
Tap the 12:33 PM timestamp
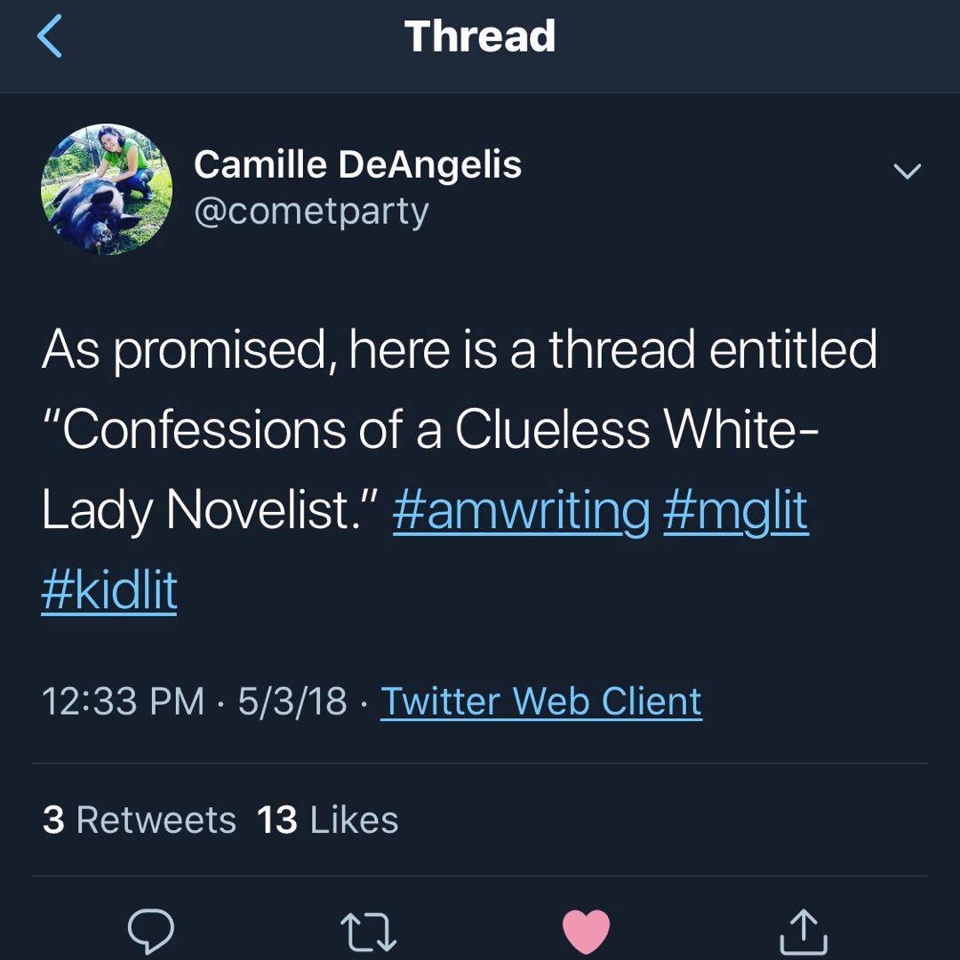pyautogui.click(x=123, y=701)
